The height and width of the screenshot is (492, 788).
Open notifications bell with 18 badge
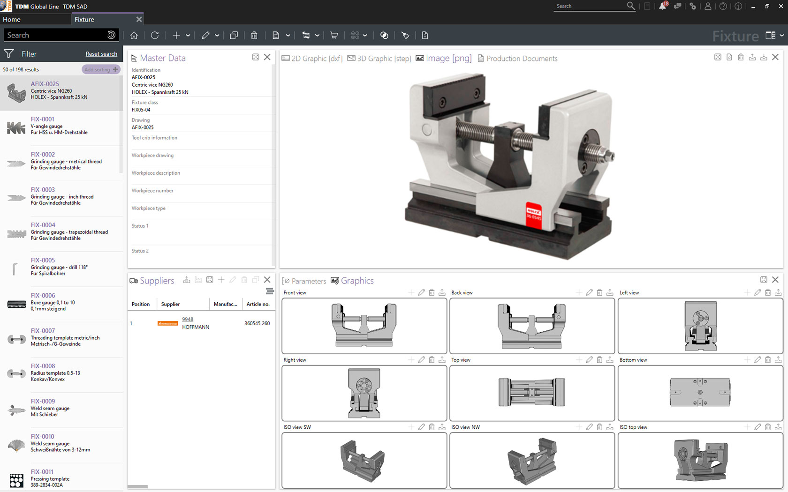tap(663, 6)
